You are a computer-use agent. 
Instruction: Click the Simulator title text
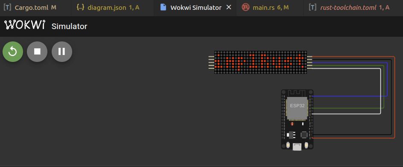tap(70, 26)
